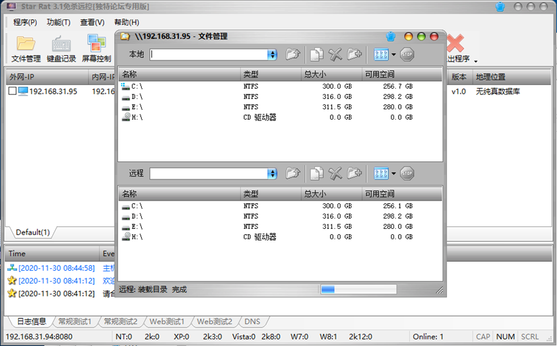Expand local view mode dropdown arrow

pyautogui.click(x=393, y=55)
